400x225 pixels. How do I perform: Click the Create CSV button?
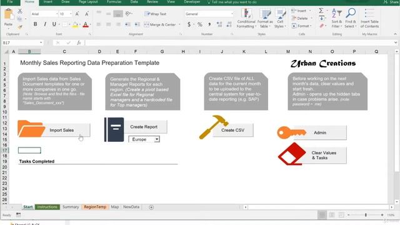pyautogui.click(x=232, y=130)
